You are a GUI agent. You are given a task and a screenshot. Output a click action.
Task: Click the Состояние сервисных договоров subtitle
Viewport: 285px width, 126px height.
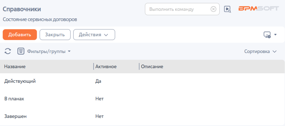[x=40, y=19]
